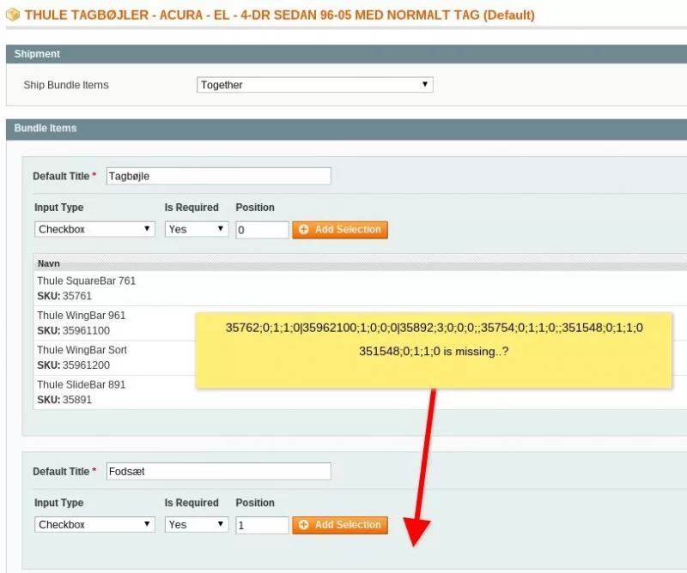
Task: Select the Thule SquareBar 761 row
Action: (x=360, y=288)
